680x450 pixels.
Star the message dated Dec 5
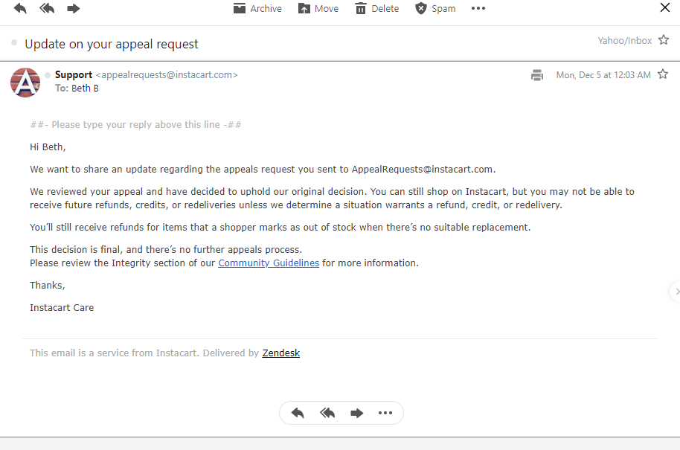point(663,74)
